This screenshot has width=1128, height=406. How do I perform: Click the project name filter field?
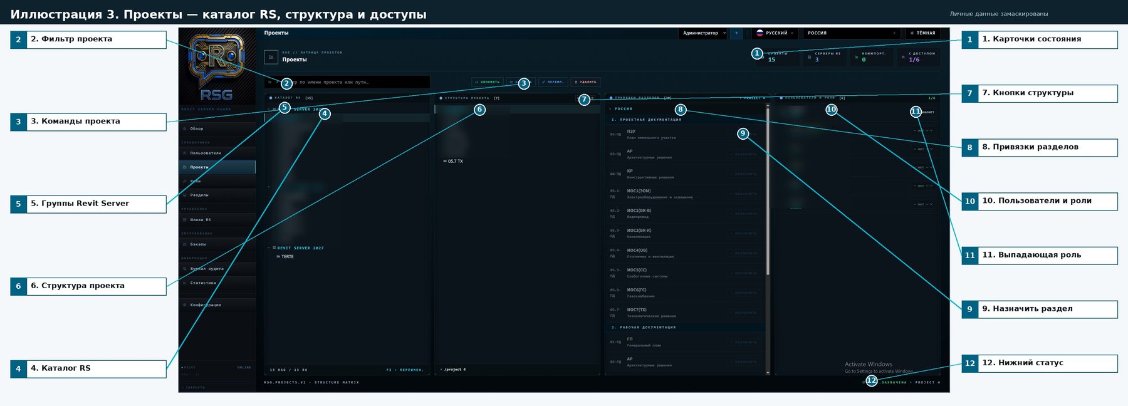351,82
